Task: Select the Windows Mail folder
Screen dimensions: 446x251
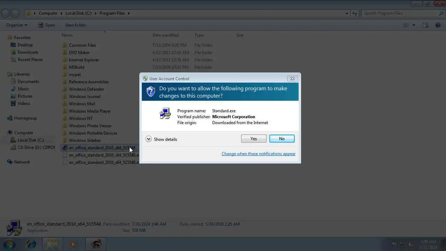Action: coord(82,104)
